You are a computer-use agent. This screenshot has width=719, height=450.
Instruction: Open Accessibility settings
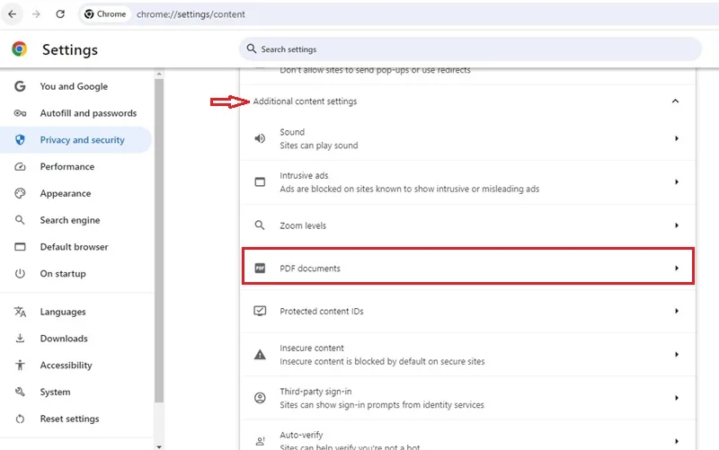pyautogui.click(x=75, y=366)
